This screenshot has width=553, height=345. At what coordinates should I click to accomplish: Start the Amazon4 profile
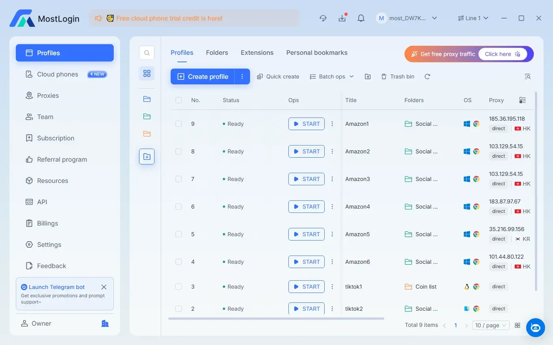pos(307,207)
